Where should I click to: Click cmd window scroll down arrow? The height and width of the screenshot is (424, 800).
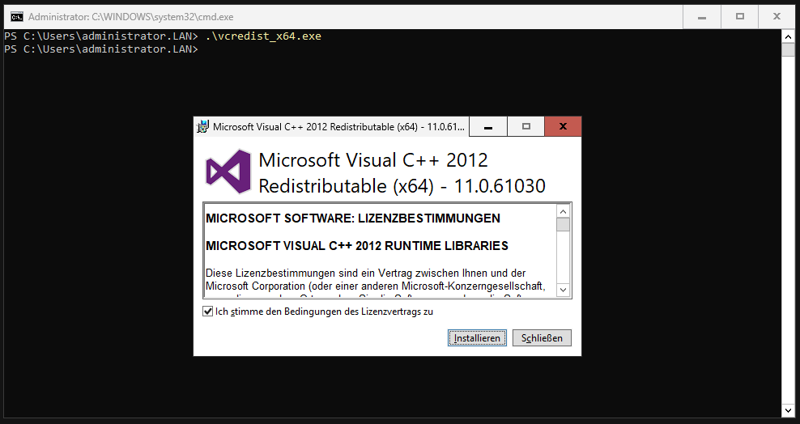[x=788, y=411]
